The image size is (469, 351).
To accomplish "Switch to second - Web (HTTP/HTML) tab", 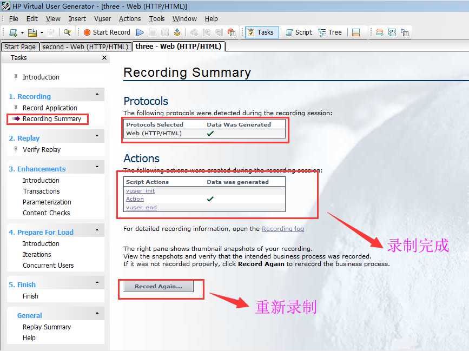I will (x=85, y=47).
